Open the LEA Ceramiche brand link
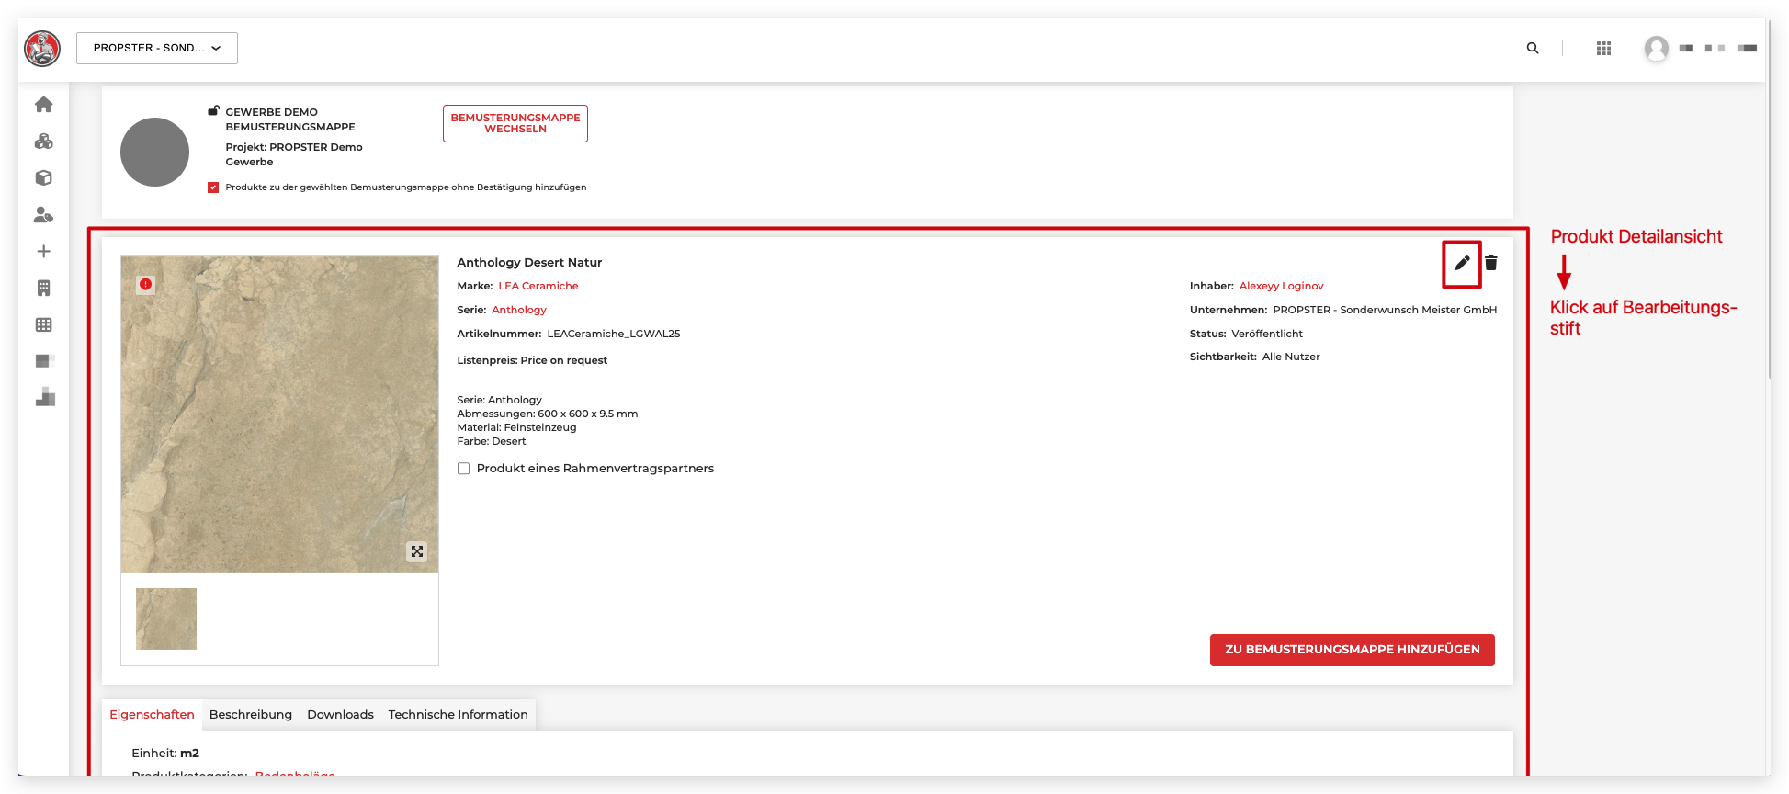Image resolution: width=1789 pixels, height=794 pixels. click(538, 286)
